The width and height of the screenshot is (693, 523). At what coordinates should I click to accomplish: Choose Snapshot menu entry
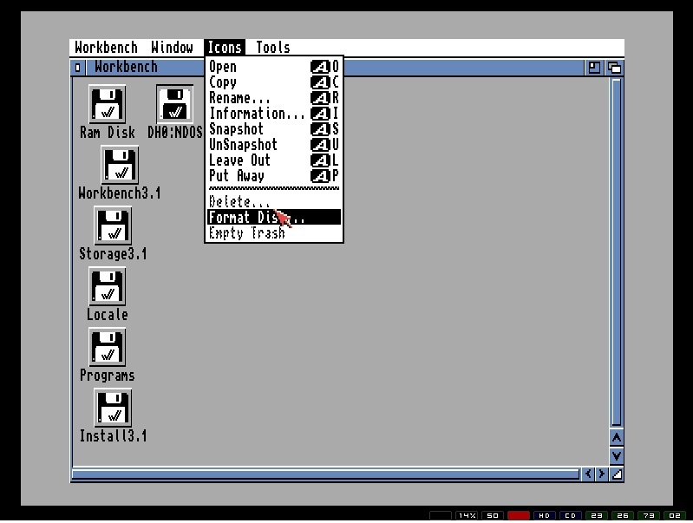coord(274,129)
